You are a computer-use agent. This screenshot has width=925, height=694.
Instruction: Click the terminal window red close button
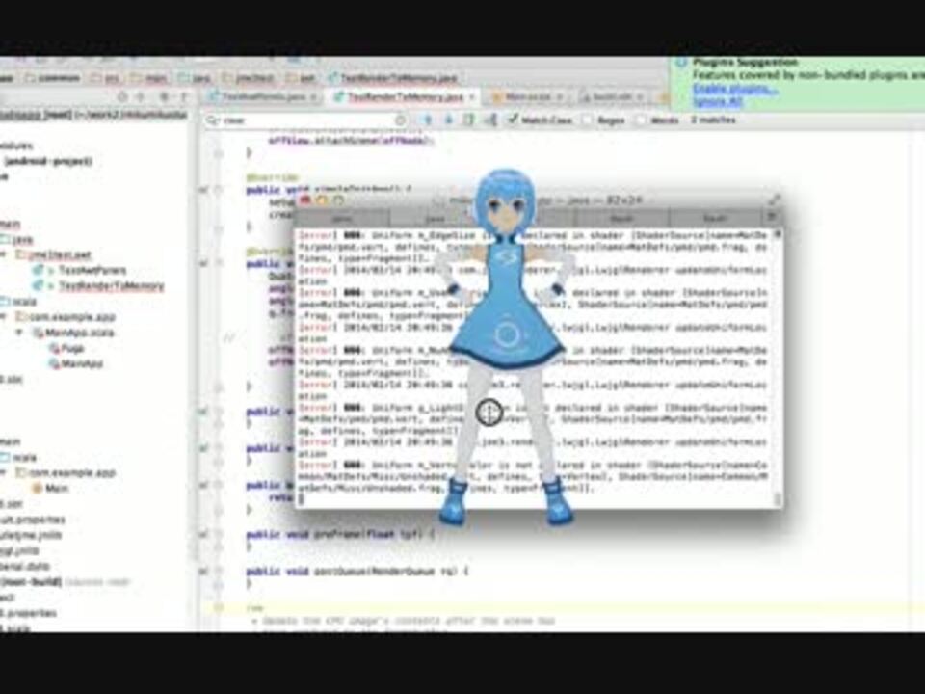(x=305, y=200)
